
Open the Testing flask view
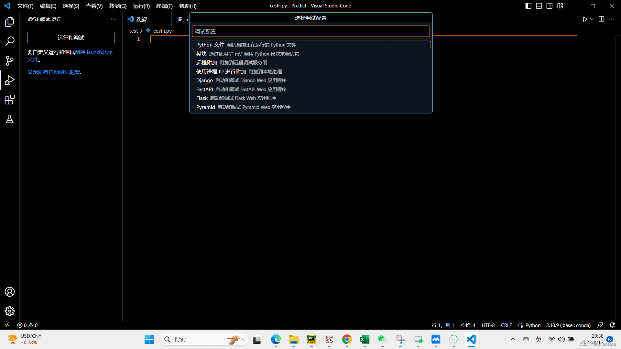[x=10, y=119]
